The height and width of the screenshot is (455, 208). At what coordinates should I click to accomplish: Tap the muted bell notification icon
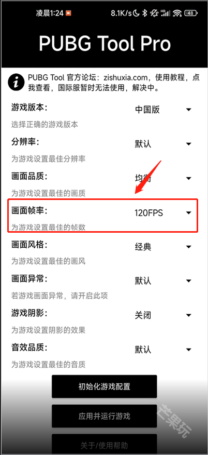click(x=155, y=13)
